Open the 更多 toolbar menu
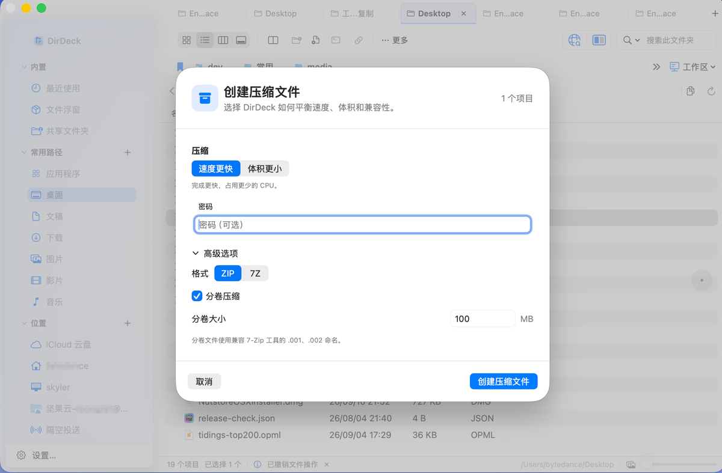The height and width of the screenshot is (473, 722). coord(395,40)
